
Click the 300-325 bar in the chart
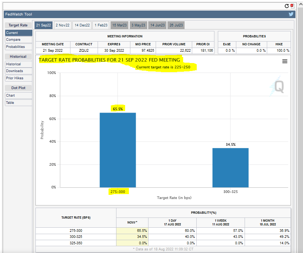231,168
